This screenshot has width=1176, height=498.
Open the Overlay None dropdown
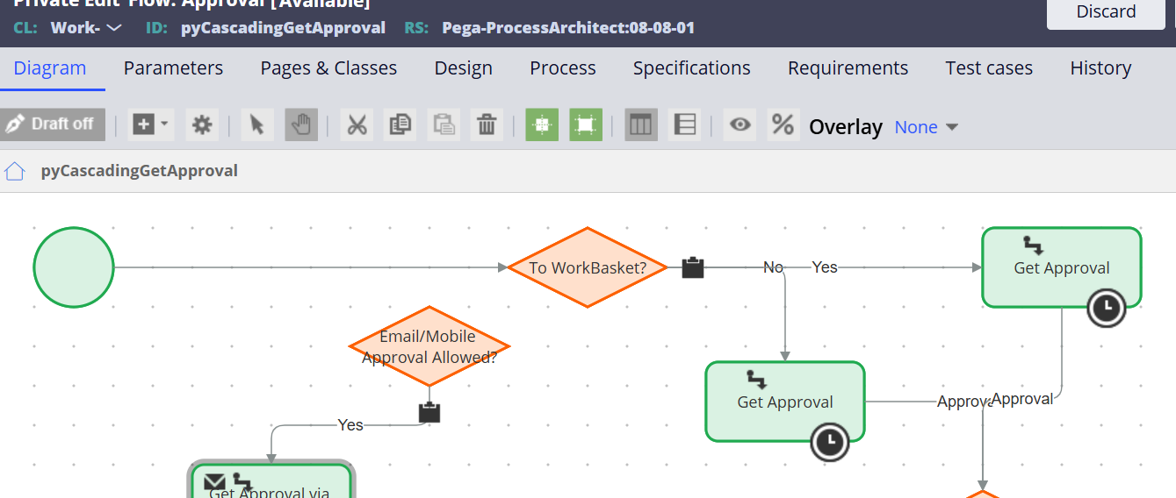point(926,127)
